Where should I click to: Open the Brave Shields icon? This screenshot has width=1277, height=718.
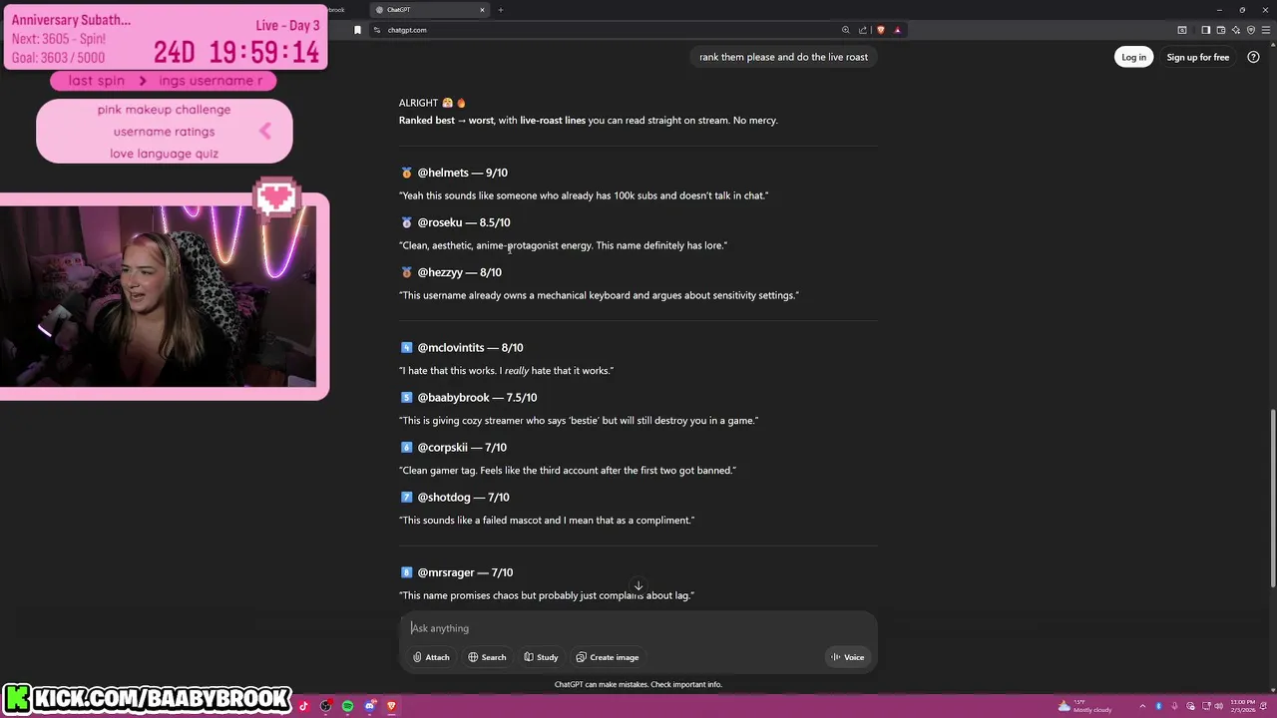pyautogui.click(x=880, y=30)
